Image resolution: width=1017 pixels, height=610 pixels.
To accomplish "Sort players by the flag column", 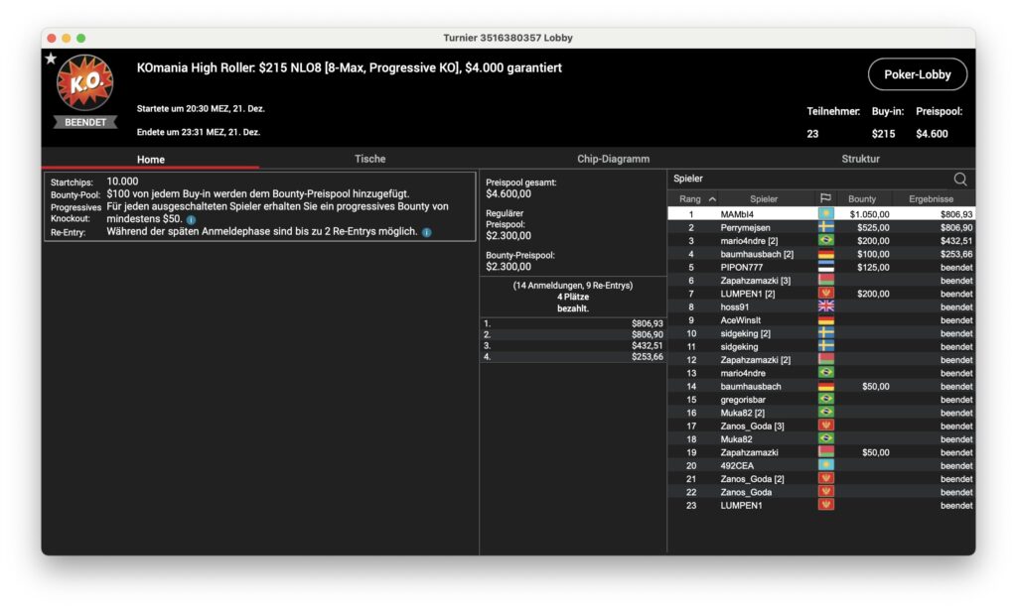I will (824, 199).
